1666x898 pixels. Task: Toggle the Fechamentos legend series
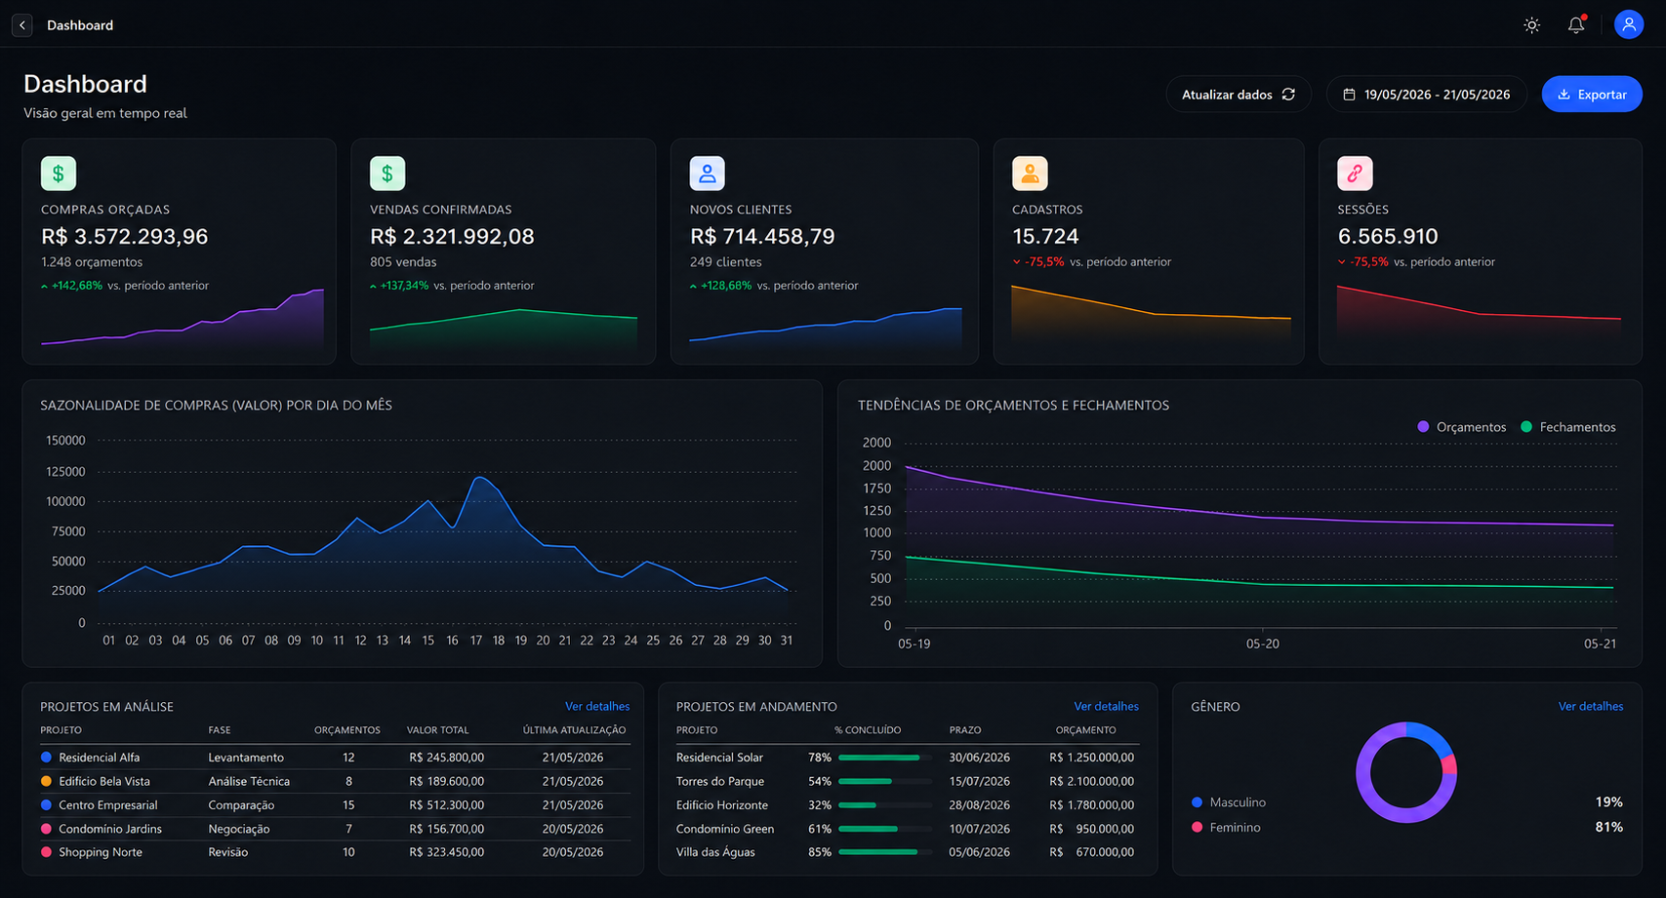(x=1567, y=427)
